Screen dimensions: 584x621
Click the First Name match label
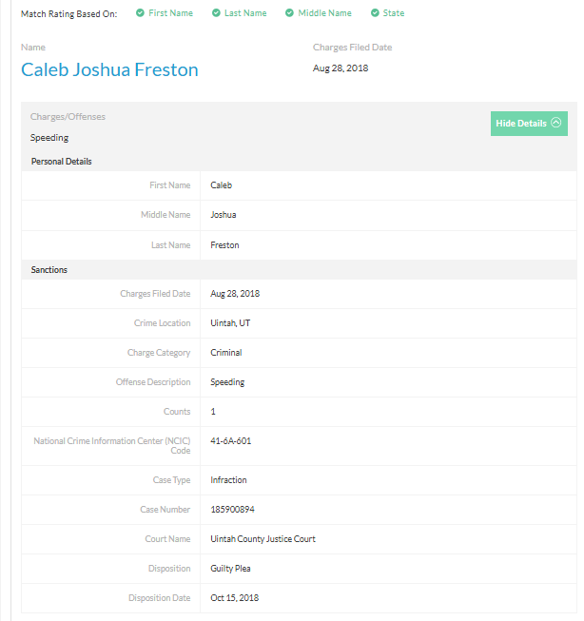(171, 13)
